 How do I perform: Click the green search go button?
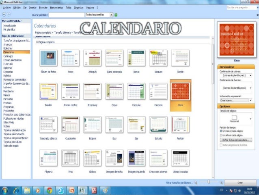tap(116, 15)
